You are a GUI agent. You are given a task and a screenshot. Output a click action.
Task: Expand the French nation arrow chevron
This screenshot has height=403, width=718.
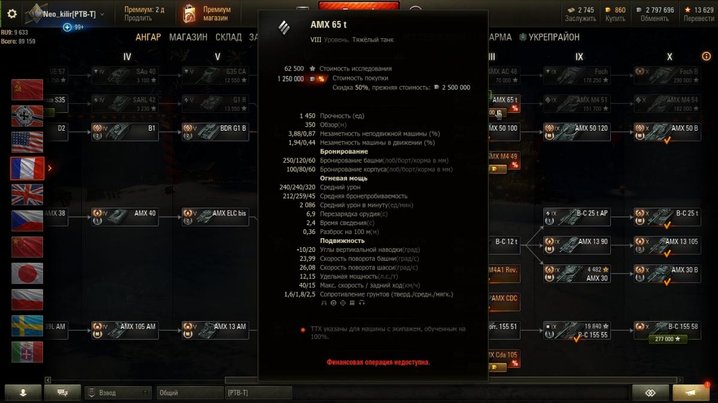click(50, 168)
